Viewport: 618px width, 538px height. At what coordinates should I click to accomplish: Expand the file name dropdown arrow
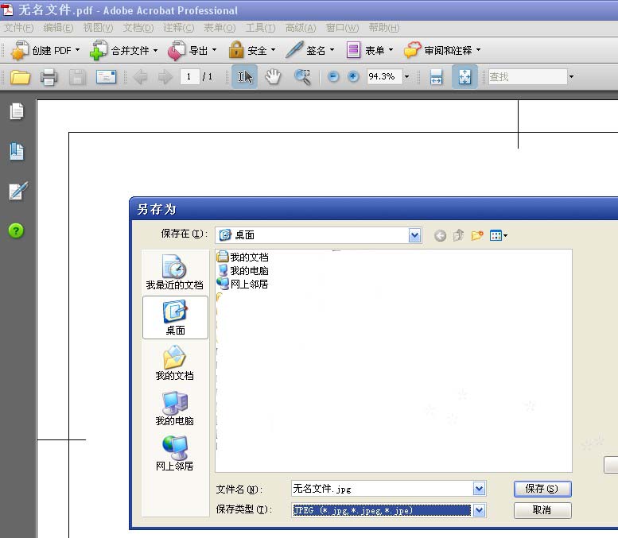pyautogui.click(x=479, y=489)
